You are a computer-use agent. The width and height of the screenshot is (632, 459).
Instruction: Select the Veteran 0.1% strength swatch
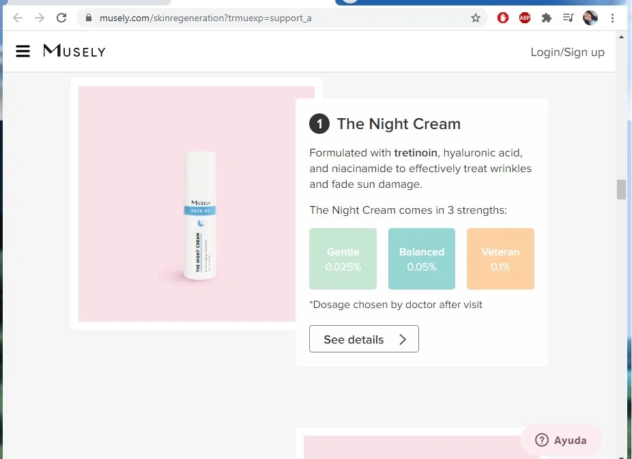[500, 259]
